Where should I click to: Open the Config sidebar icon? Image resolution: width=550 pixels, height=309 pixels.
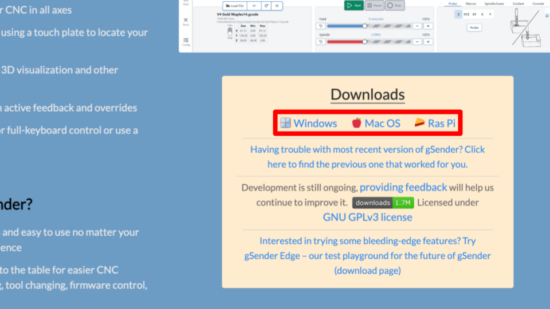[x=186, y=42]
